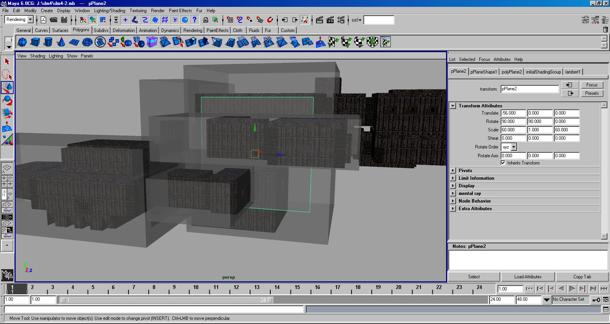Click the IPR render icon
This screenshot has width=610, height=324.
pyautogui.click(x=330, y=20)
